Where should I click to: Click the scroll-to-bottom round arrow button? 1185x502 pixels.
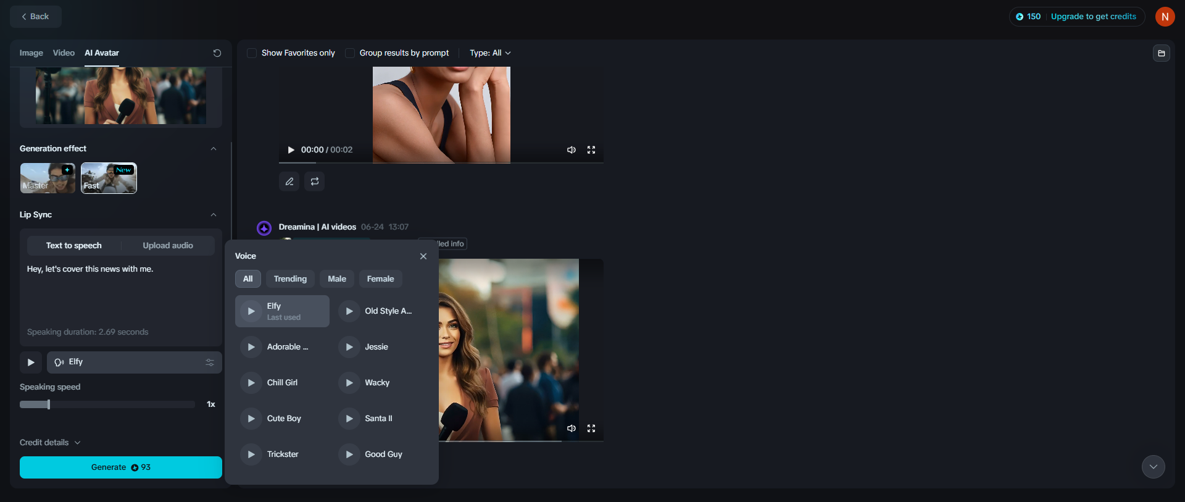pyautogui.click(x=1154, y=467)
